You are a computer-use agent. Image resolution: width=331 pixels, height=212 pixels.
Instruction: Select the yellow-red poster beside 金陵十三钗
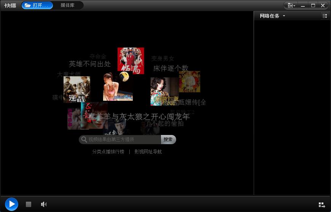189,82
